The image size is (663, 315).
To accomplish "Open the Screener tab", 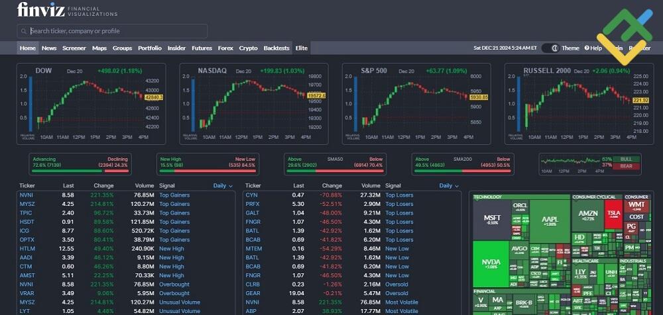I will pos(74,48).
